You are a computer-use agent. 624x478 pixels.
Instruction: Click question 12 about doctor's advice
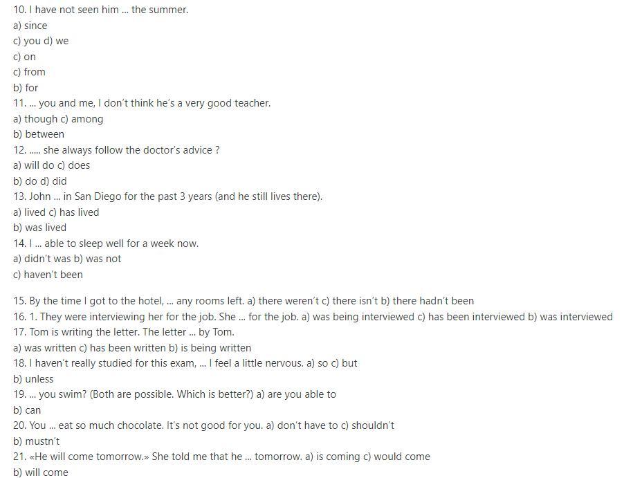point(116,150)
